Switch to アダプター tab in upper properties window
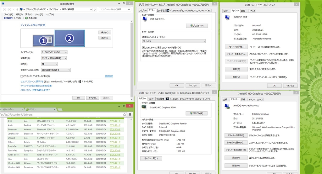The width and height of the screenshot is (322, 174). pos(142,11)
